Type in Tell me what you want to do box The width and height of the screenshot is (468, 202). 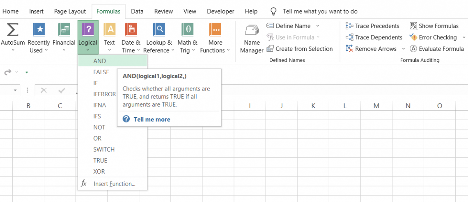pos(320,11)
